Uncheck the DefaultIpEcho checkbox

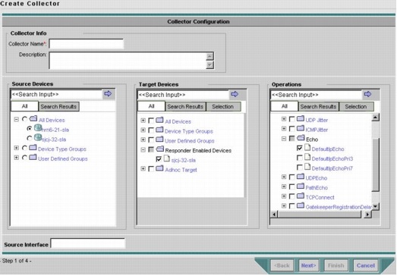(x=300, y=148)
